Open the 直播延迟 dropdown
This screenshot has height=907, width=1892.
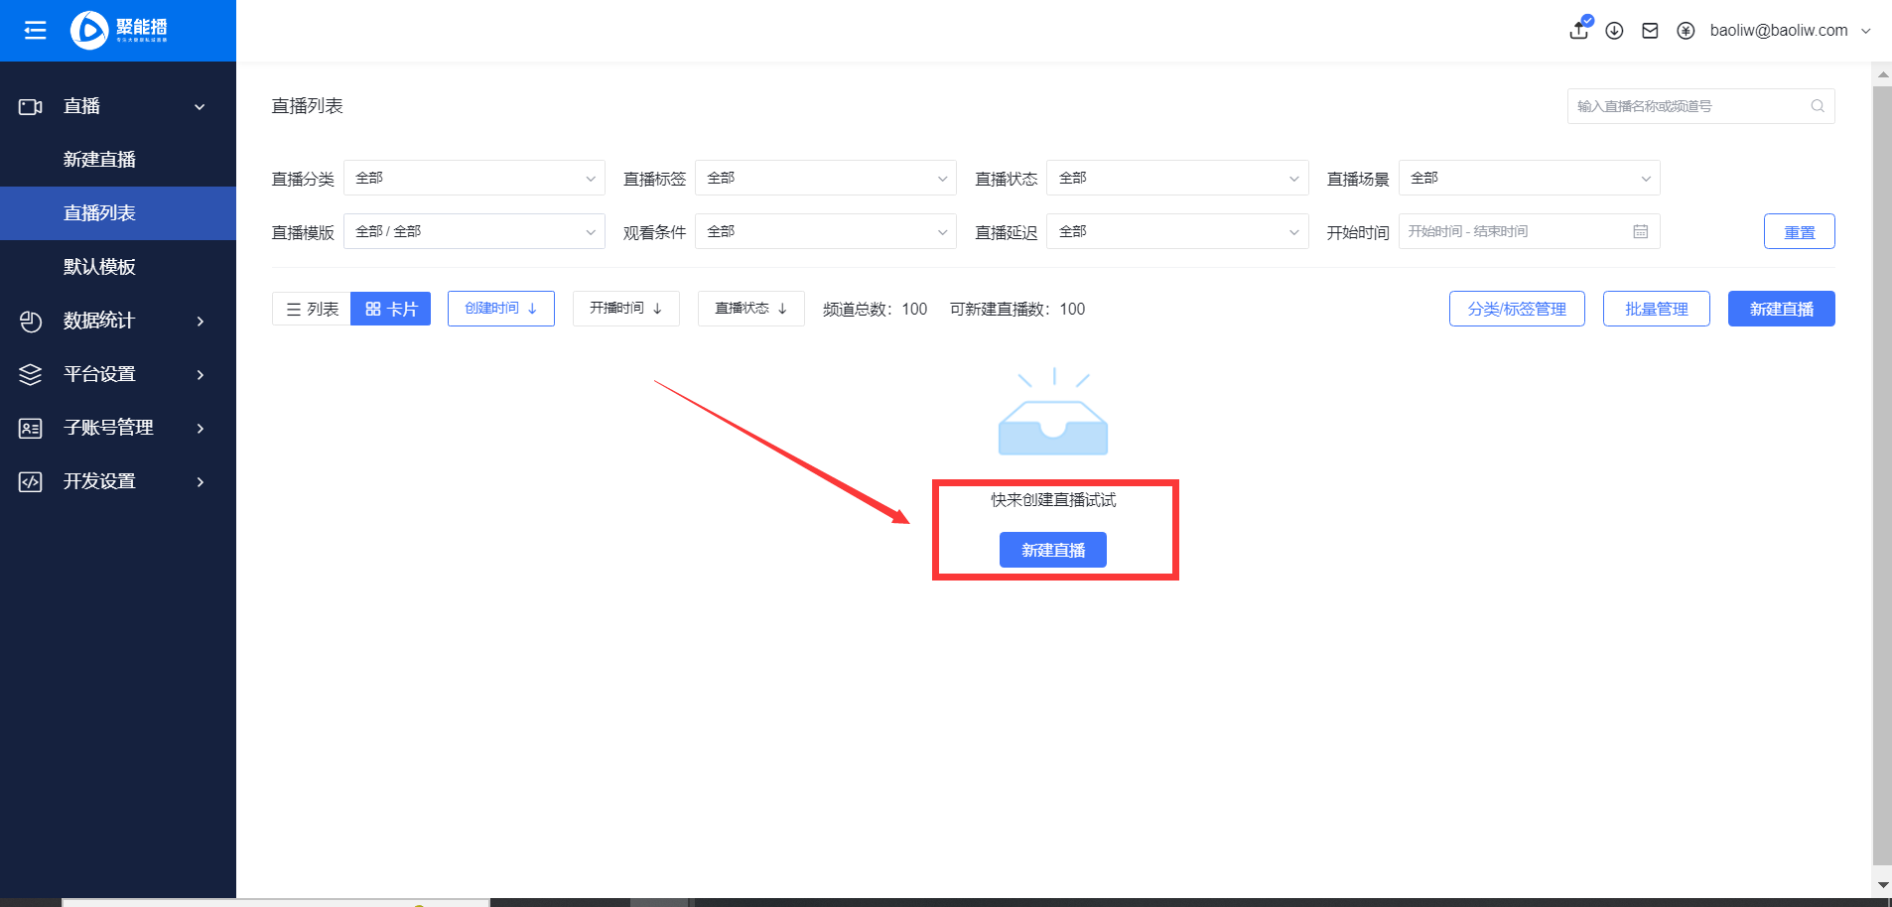(1177, 231)
